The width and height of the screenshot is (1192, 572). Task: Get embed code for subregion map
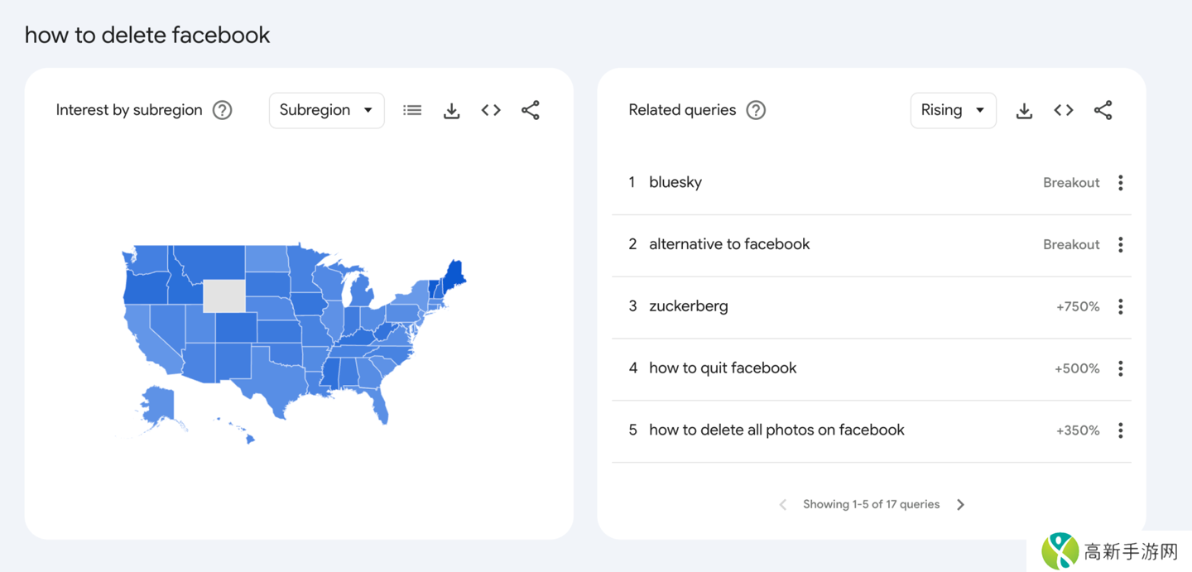[x=491, y=110]
